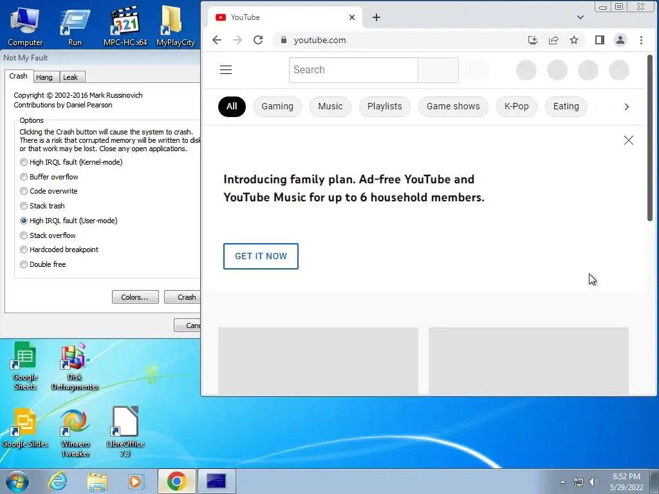Switch to the Crash tab in Not My Fault

click(18, 76)
